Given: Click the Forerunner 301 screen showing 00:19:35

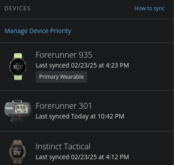Looking at the screenshot, I should 21,109.
